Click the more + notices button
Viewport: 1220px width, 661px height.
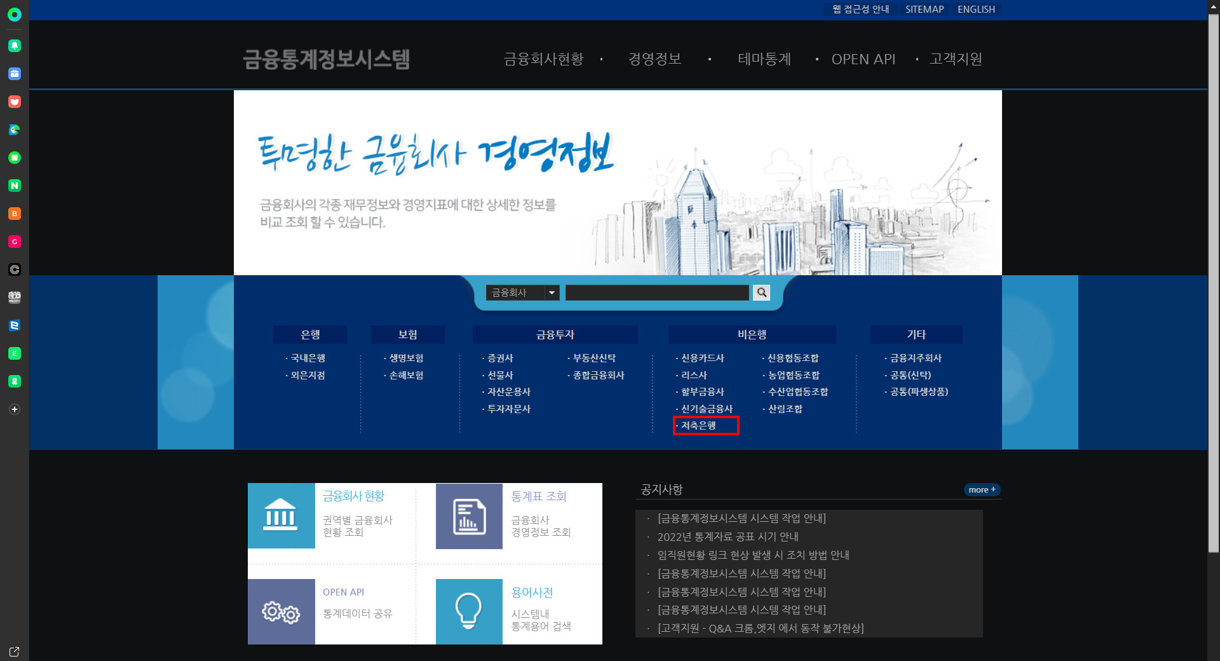point(982,490)
